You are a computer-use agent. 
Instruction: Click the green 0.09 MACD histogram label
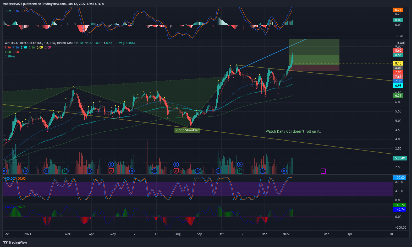coord(398,20)
